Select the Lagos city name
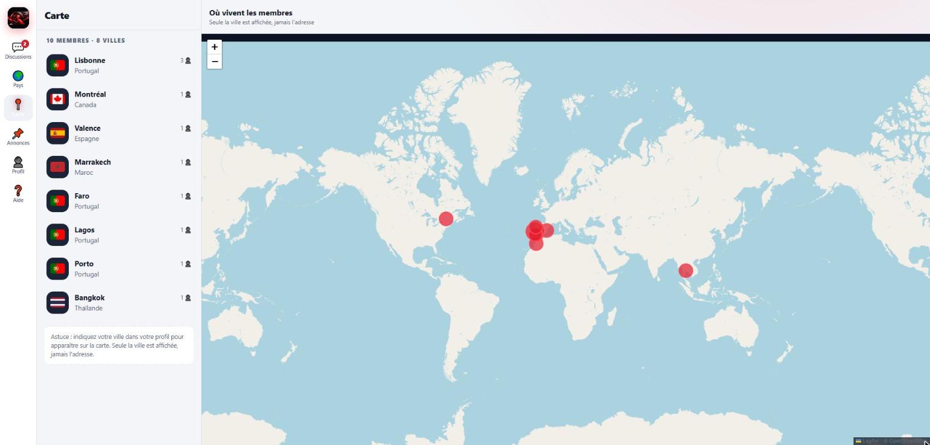 (x=84, y=230)
